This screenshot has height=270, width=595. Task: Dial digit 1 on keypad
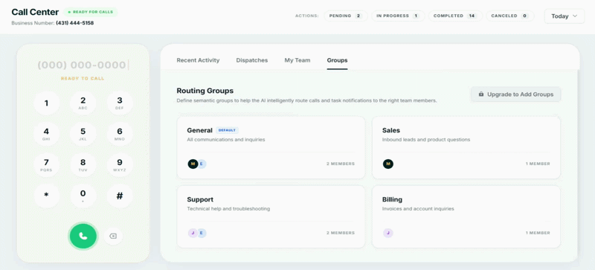point(46,103)
